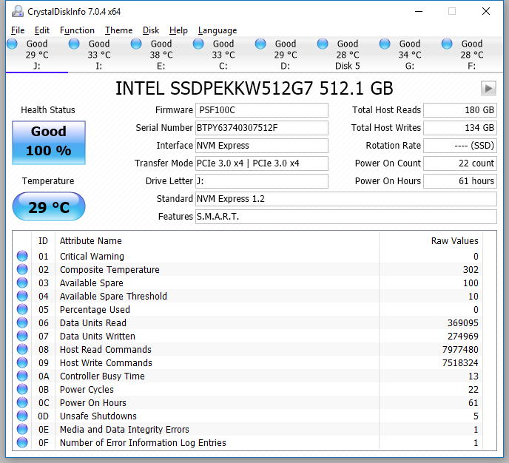This screenshot has height=463, width=509.
Task: Select drive J: health orb in disk bar
Action: (12, 44)
